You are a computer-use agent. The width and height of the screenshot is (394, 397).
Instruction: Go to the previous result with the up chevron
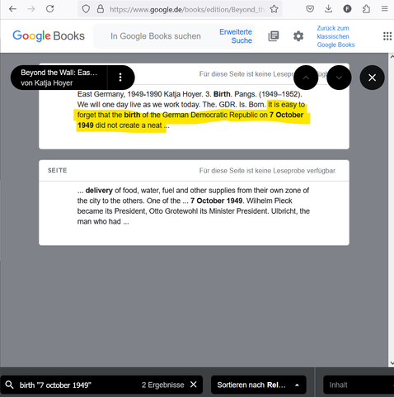[x=306, y=78]
